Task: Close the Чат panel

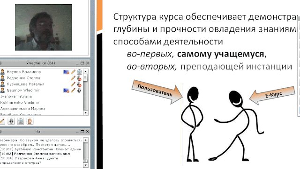Action: 88,132
